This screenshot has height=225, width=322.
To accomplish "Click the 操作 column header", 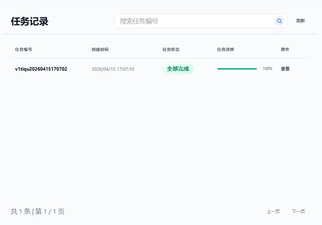I will [x=285, y=49].
